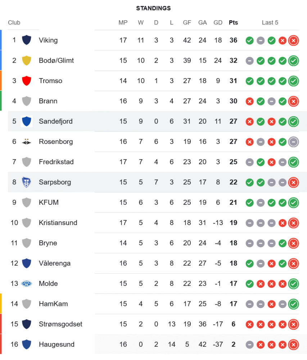Open the Sarpsborg crest icon
The width and height of the screenshot is (307, 360).
tap(27, 182)
